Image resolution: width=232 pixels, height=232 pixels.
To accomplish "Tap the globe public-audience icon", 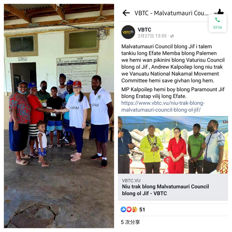I will coord(172,36).
